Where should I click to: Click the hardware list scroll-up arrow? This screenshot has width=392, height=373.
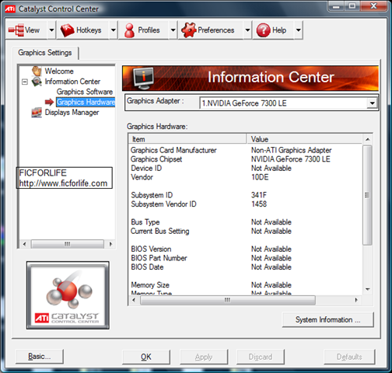367,139
